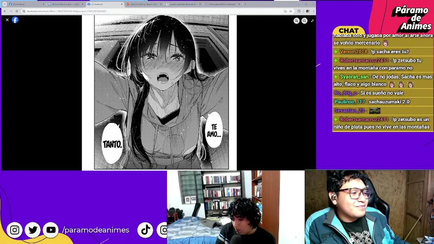Screen dimensions: 434x244
Task: Close the fourth browser tab
Action: click(x=161, y=4)
